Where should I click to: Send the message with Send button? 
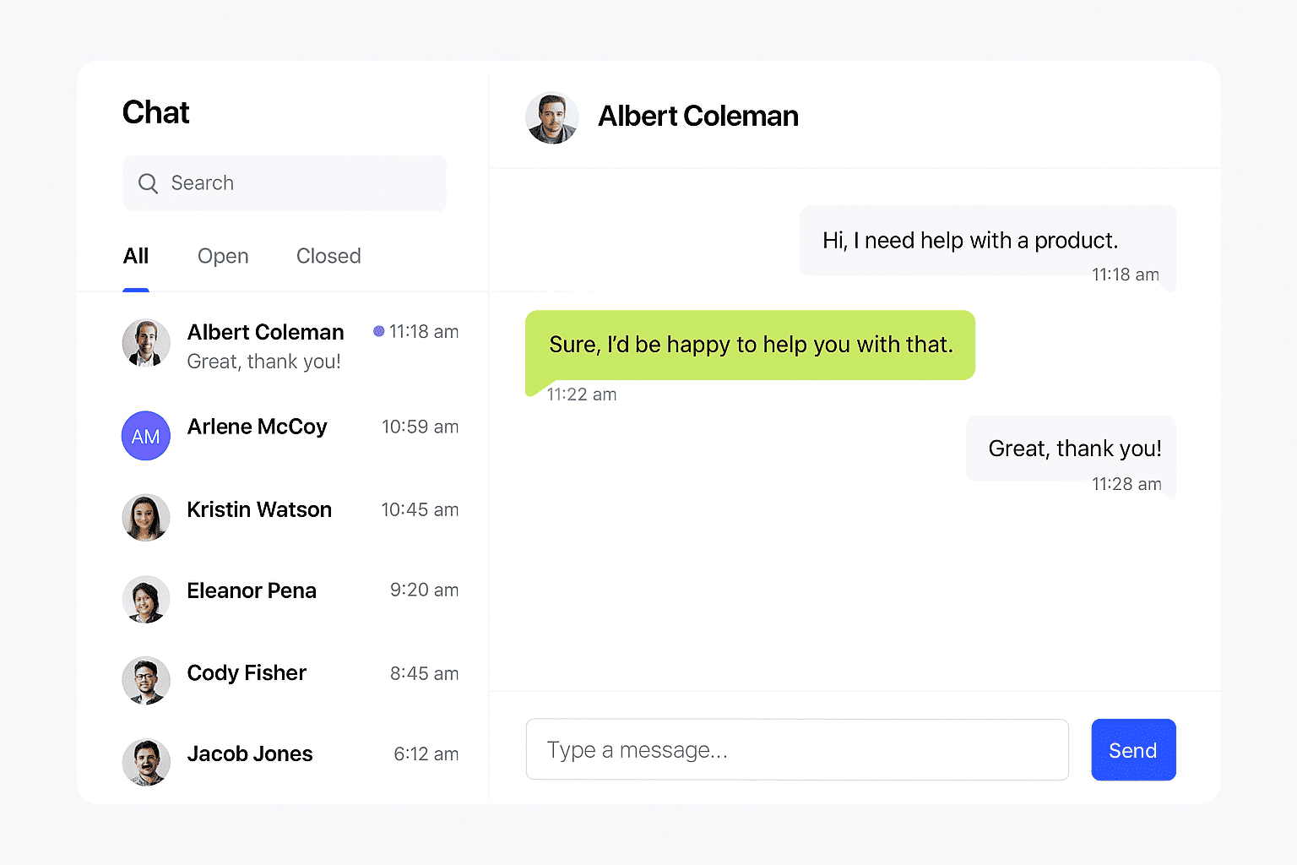1133,750
